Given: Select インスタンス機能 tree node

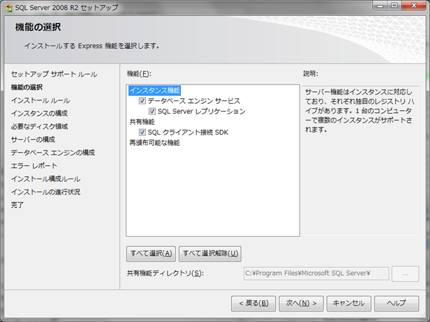Looking at the screenshot, I should [x=155, y=90].
